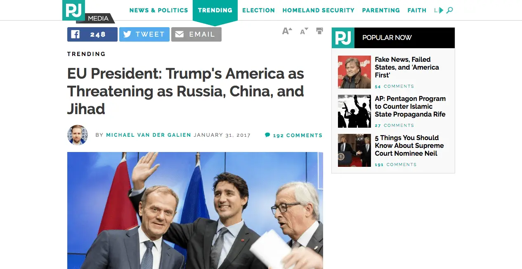Open Homeland Security menu item
This screenshot has width=522, height=269.
click(318, 10)
